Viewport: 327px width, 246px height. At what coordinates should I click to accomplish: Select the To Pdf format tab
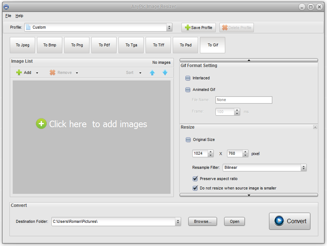pos(104,45)
